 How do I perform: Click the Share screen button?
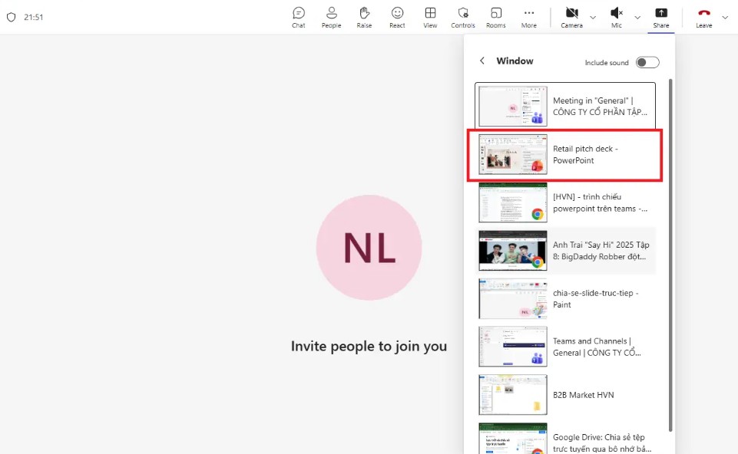point(660,17)
